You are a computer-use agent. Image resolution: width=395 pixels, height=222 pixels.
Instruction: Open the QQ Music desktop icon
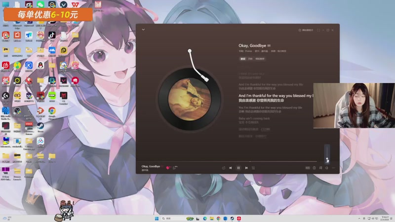pos(17,66)
